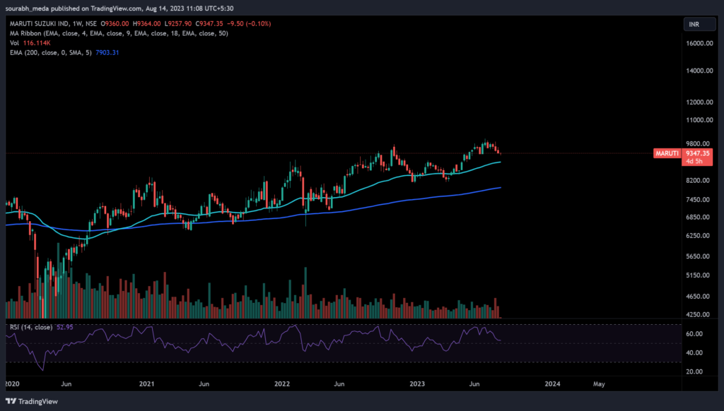This screenshot has height=411, width=724.
Task: Click the 4650.00 price axis label
Action: click(698, 296)
